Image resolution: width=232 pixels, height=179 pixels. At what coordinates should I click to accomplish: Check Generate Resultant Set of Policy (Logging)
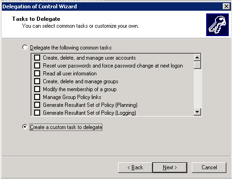(37, 113)
